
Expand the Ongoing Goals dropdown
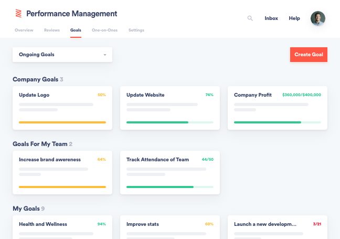point(62,55)
